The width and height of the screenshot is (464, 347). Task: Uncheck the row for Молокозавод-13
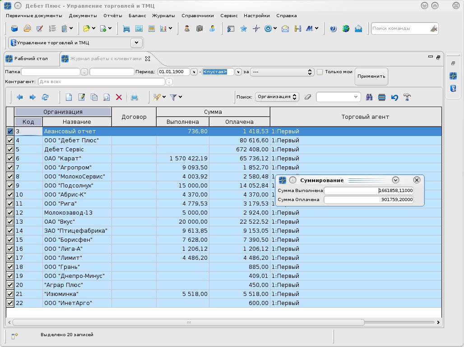click(x=10, y=212)
